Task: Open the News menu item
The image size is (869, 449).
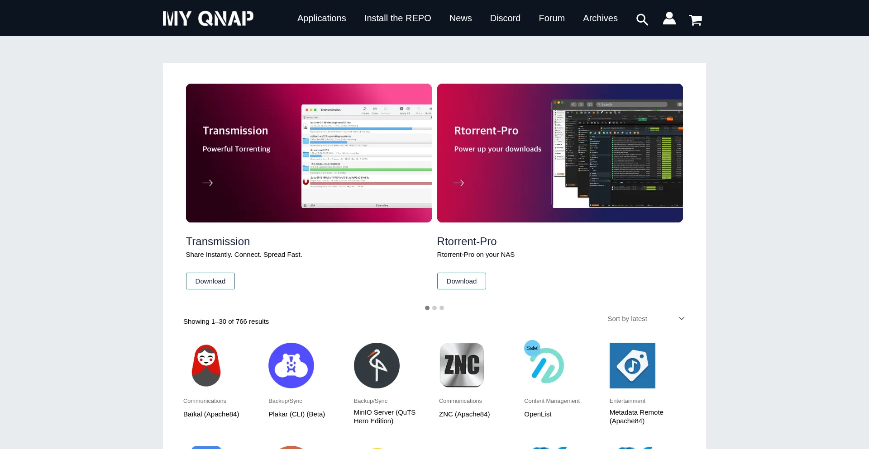Action: pos(461,18)
